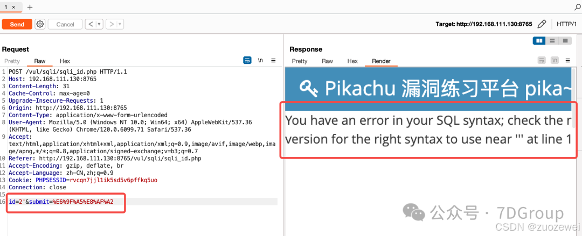Open forward history dropdown arrow

point(120,24)
